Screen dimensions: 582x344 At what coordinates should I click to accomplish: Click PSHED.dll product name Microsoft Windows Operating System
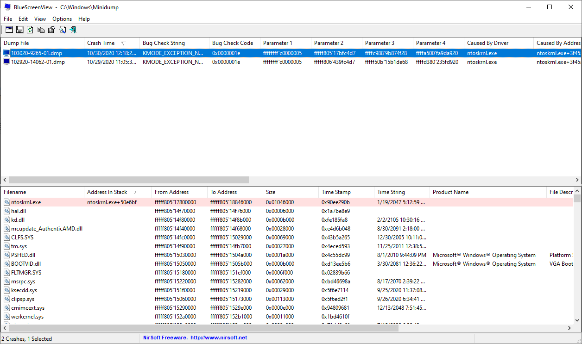484,255
